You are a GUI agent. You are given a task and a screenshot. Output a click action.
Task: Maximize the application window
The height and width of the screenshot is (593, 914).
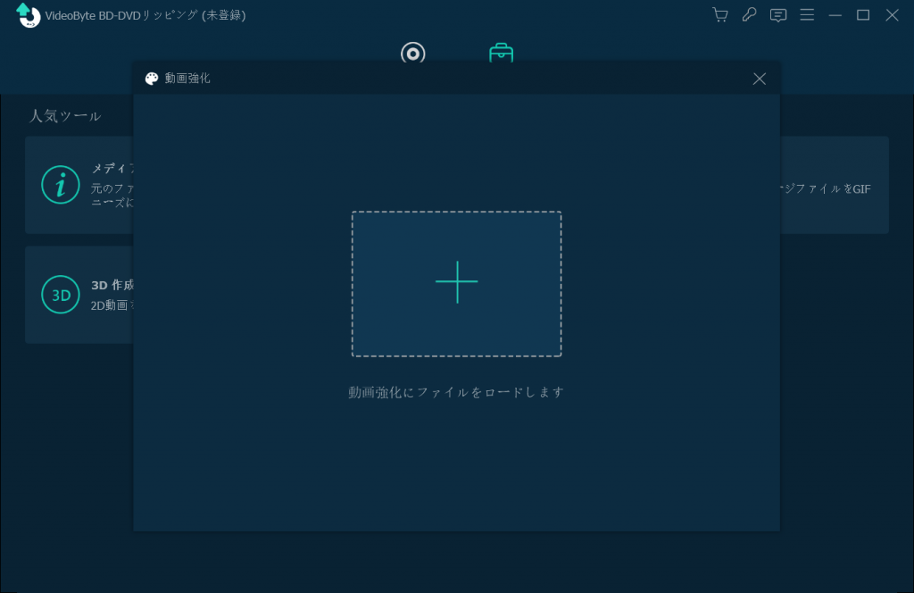click(x=862, y=15)
